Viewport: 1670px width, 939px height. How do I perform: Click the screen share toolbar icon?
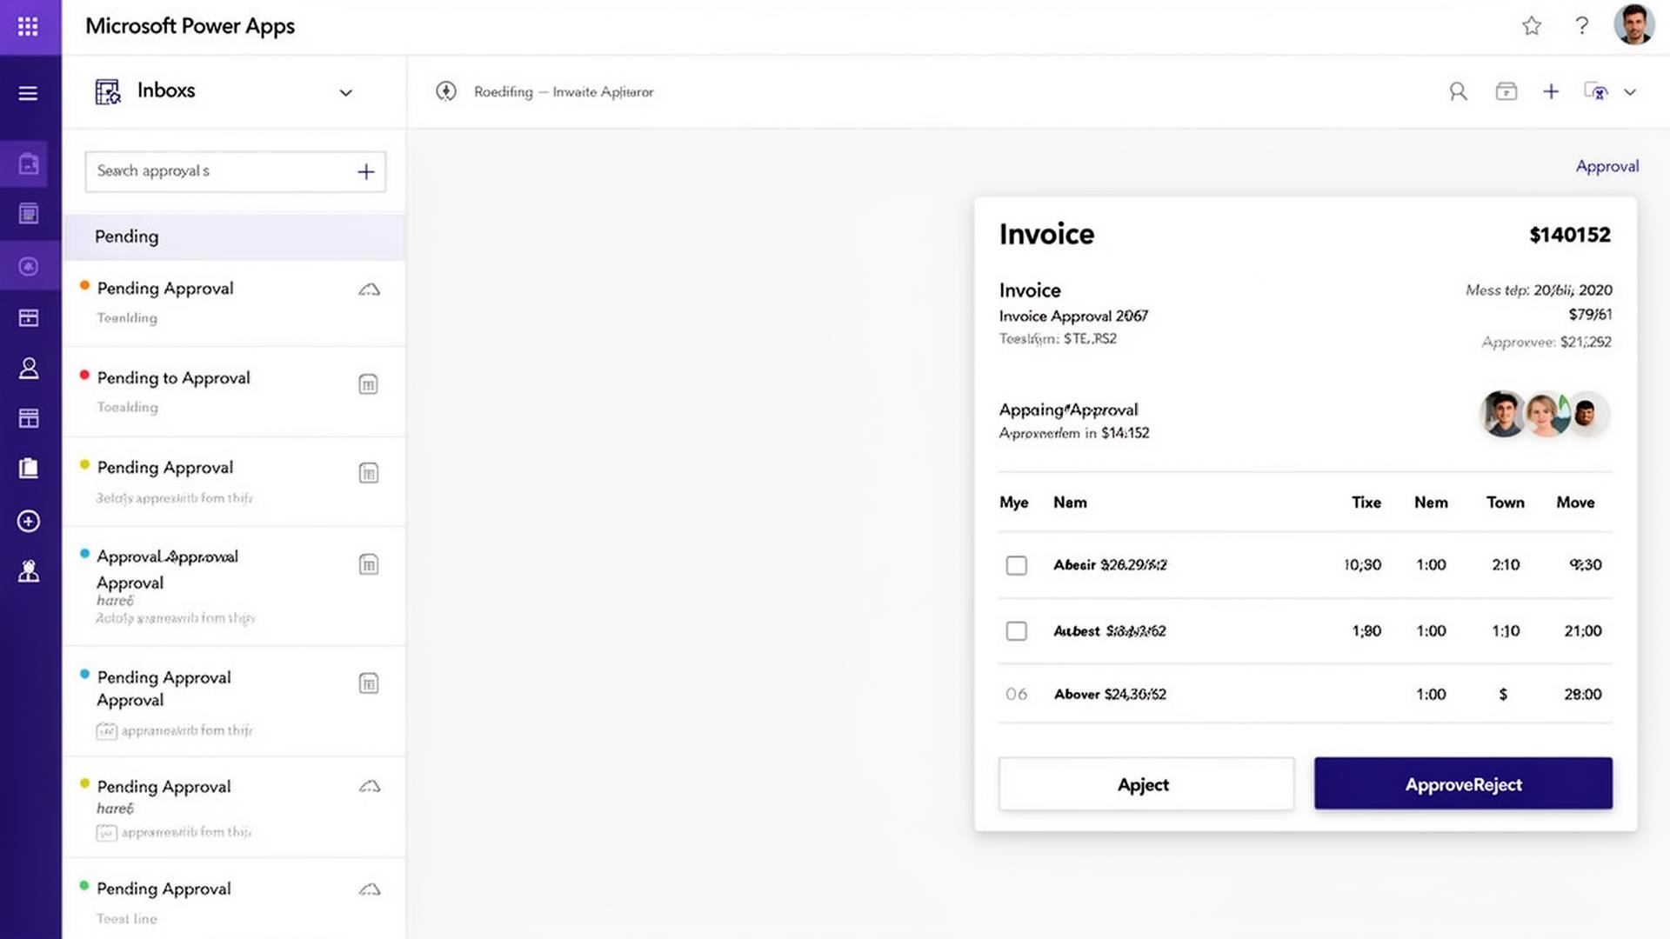tap(1596, 91)
